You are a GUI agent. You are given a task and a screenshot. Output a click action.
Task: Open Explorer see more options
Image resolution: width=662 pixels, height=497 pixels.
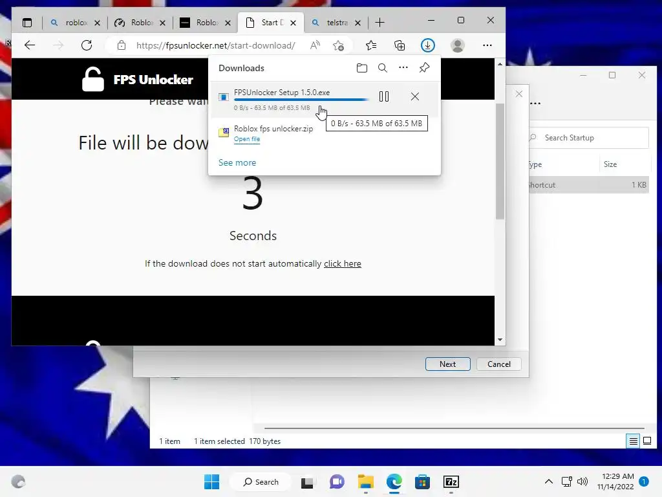pyautogui.click(x=535, y=104)
